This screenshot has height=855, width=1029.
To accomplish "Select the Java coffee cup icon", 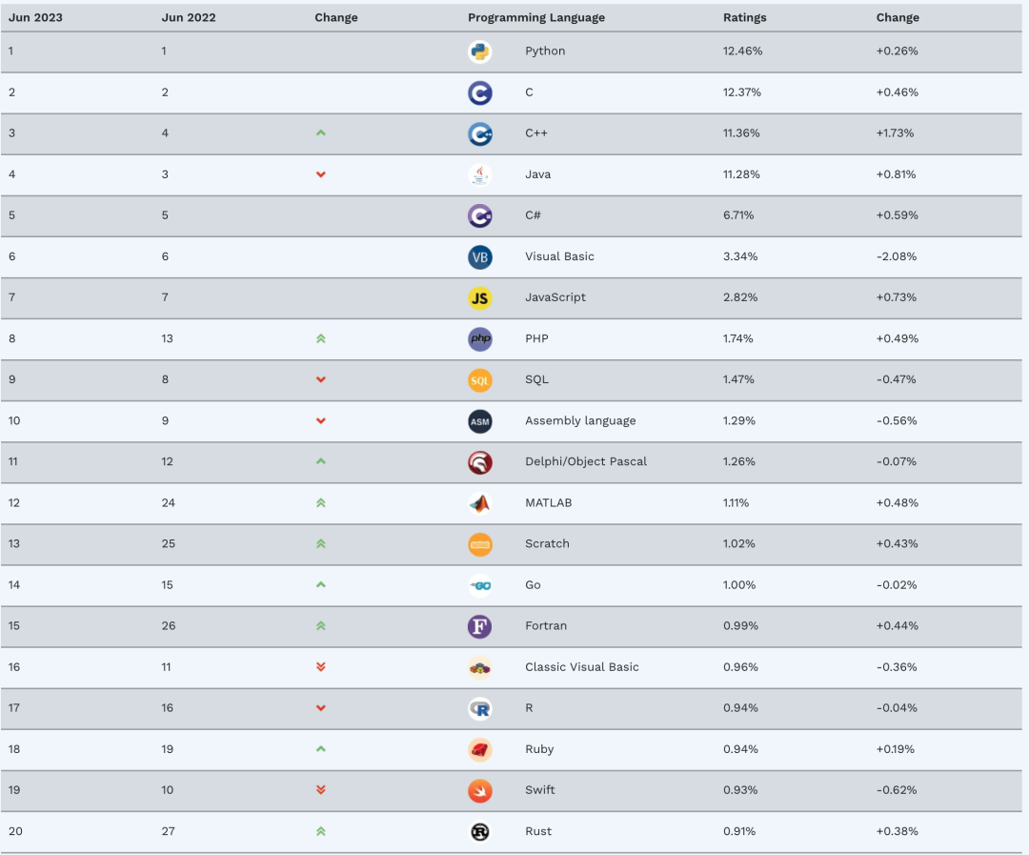I will (479, 174).
